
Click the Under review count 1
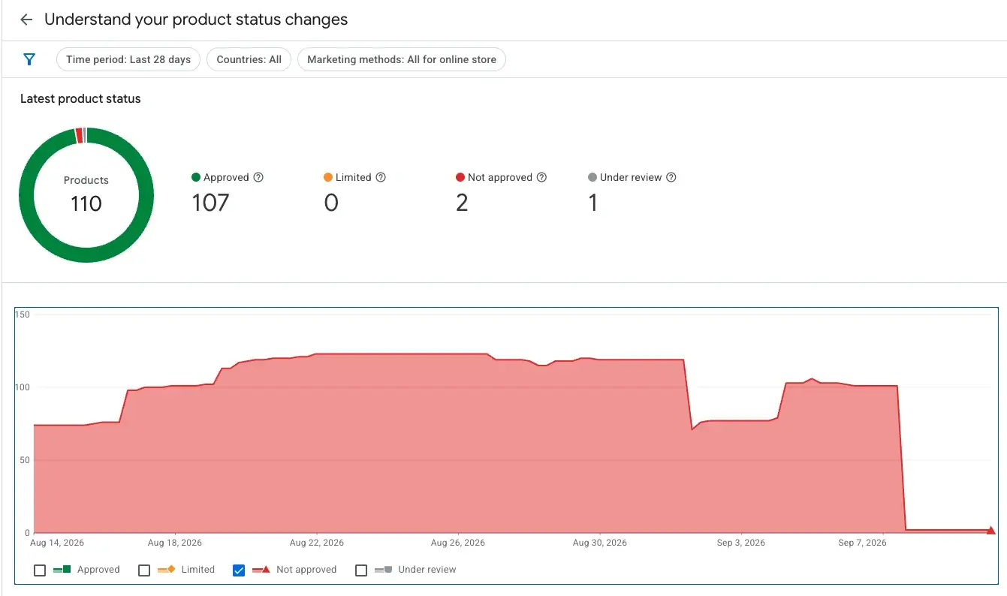593,203
